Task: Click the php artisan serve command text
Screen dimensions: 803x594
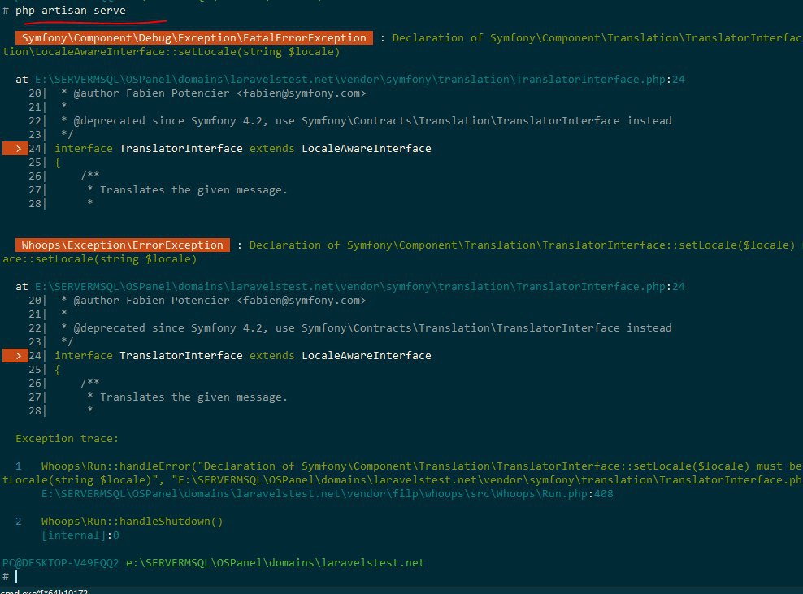Action: pos(70,11)
